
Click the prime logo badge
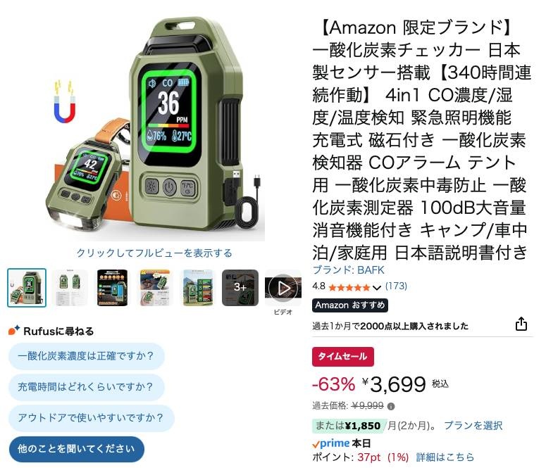coord(331,443)
